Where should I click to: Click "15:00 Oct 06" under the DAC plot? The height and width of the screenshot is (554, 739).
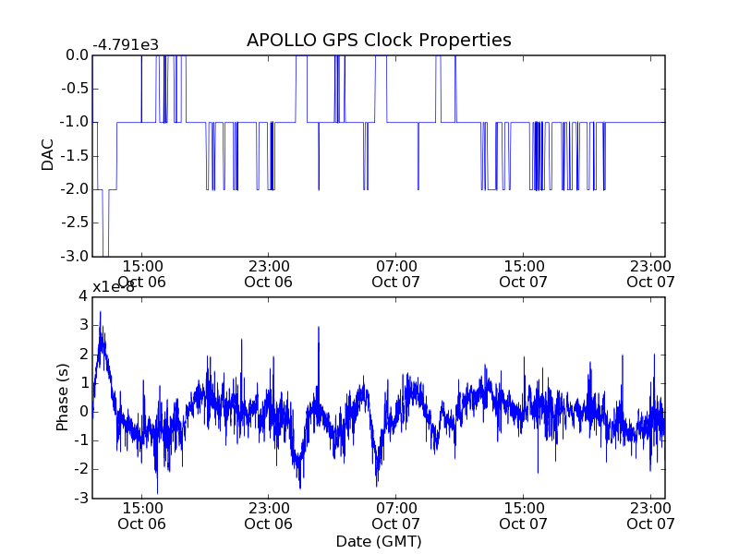point(142,274)
